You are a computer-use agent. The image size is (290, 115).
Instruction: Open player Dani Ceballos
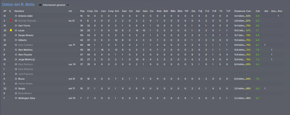25,45
